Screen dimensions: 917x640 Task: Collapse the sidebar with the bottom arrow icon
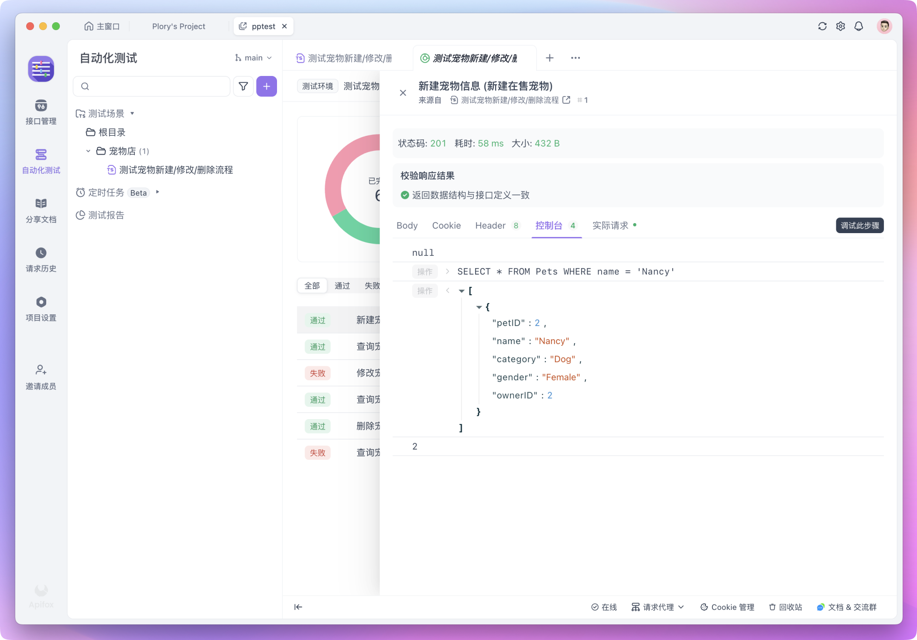298,607
